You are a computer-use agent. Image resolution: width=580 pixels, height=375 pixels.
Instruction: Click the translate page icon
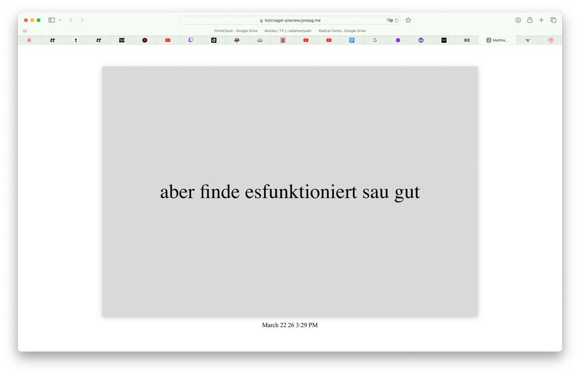coord(389,20)
